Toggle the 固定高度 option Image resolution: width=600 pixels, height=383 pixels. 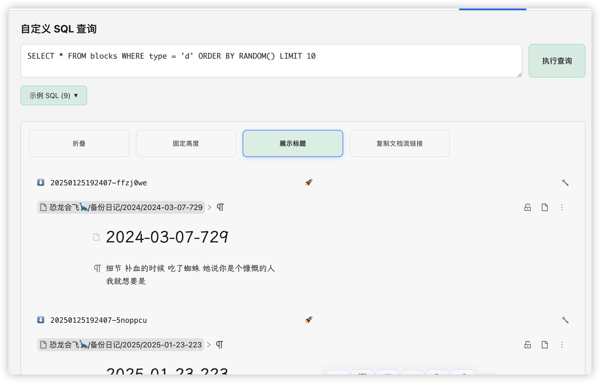click(x=186, y=144)
